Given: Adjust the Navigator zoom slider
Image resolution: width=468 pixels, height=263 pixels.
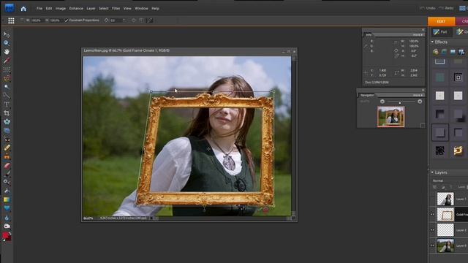Looking at the screenshot, I should 400,102.
